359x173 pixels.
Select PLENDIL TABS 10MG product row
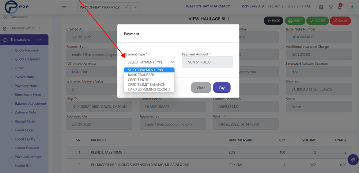point(209,152)
